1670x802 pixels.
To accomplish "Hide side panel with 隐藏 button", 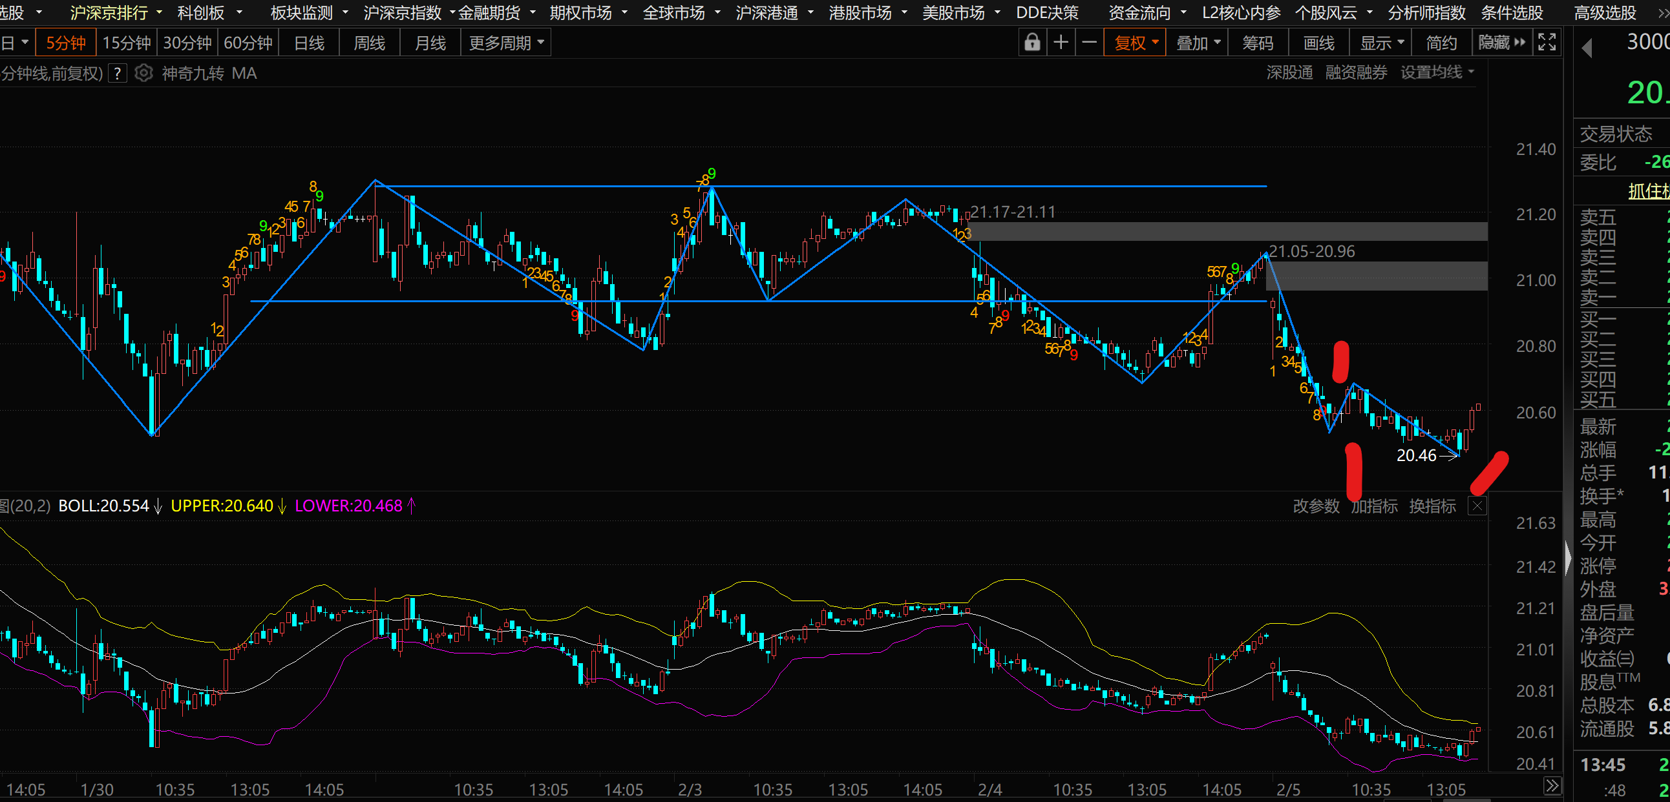I will tap(1501, 43).
